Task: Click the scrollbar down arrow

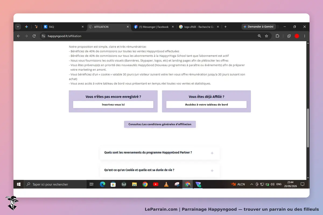Action: [308, 178]
